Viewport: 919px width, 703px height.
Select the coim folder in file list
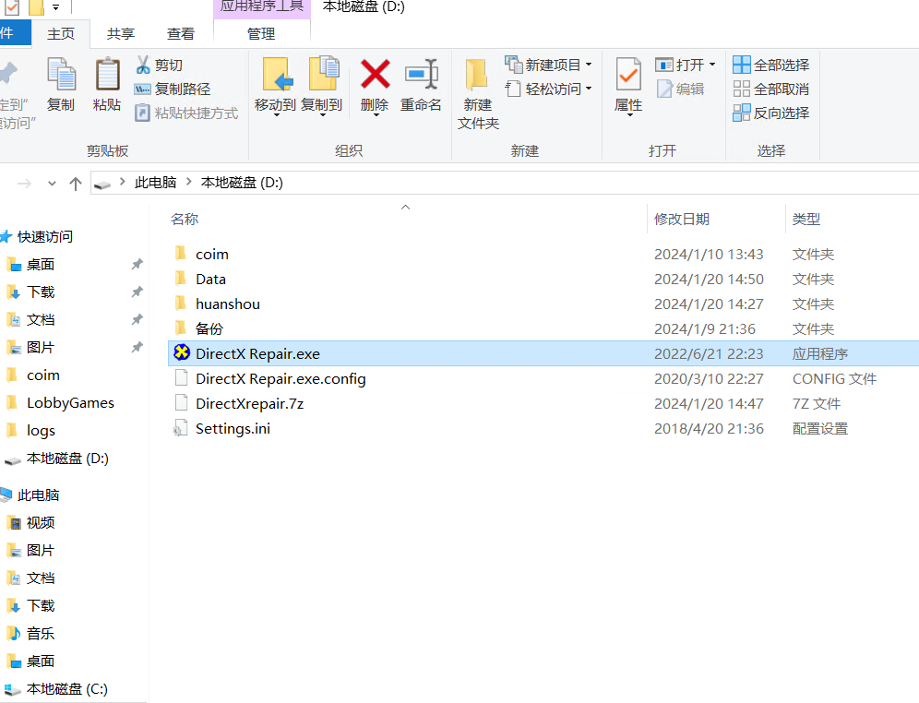[543, 255]
